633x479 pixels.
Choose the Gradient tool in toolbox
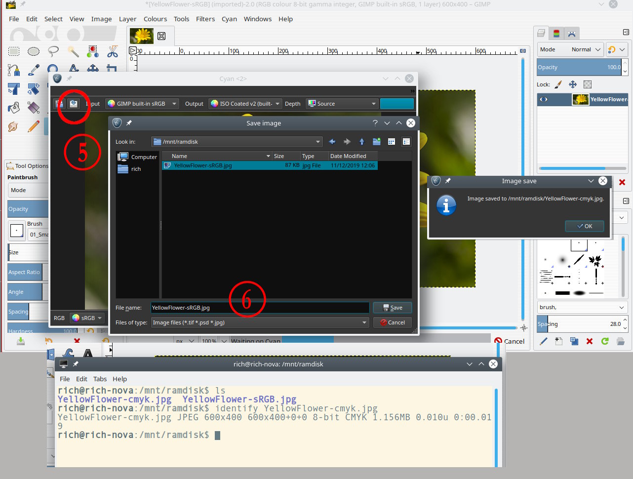point(34,107)
